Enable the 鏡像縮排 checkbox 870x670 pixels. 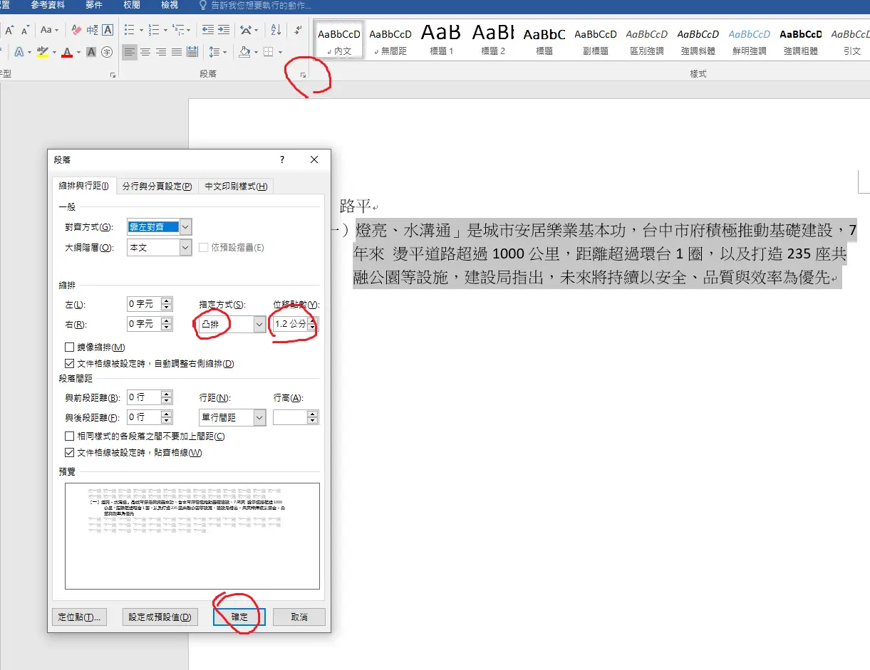point(70,347)
